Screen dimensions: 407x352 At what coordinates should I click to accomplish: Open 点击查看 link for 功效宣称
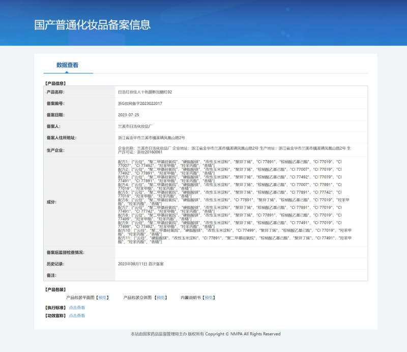77,316
